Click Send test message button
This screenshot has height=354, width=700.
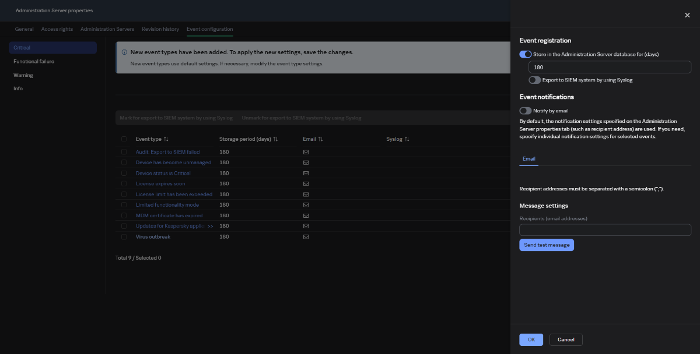click(x=547, y=245)
